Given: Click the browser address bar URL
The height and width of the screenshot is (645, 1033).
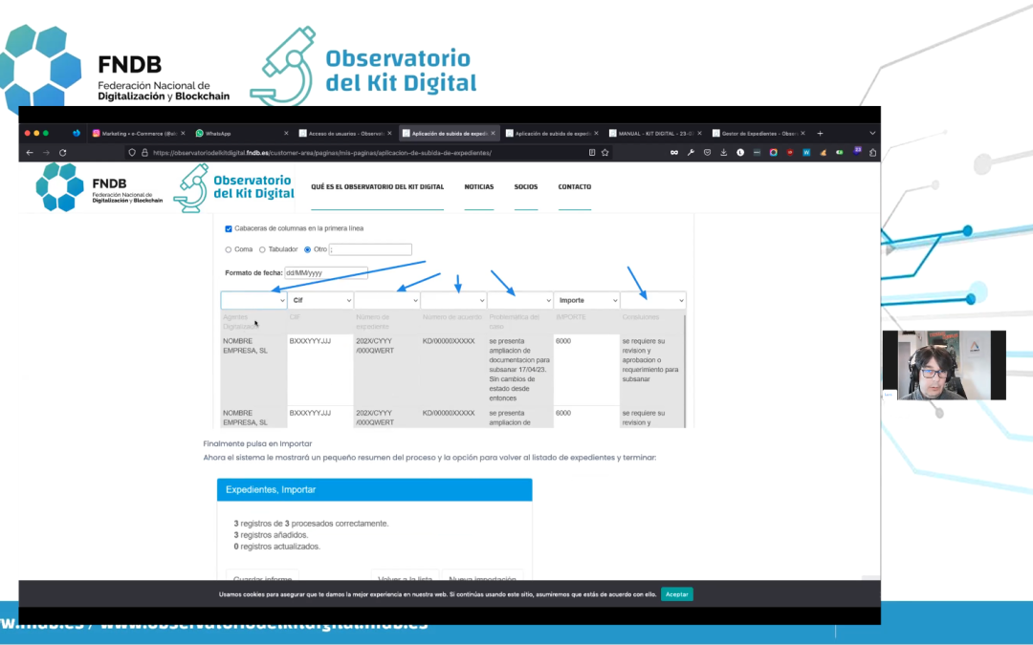Looking at the screenshot, I should pyautogui.click(x=322, y=153).
